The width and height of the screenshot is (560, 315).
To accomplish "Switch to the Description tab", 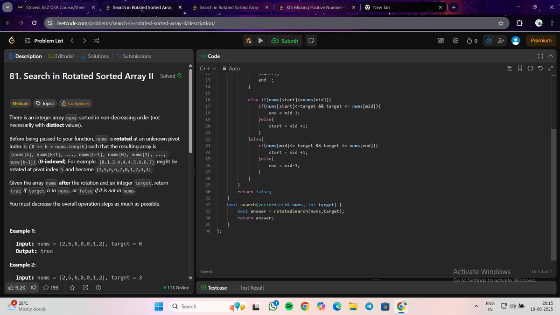I will [x=25, y=56].
